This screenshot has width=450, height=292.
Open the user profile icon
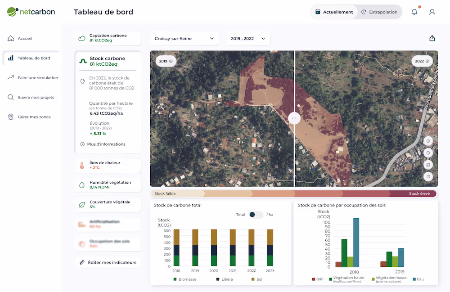pyautogui.click(x=432, y=12)
